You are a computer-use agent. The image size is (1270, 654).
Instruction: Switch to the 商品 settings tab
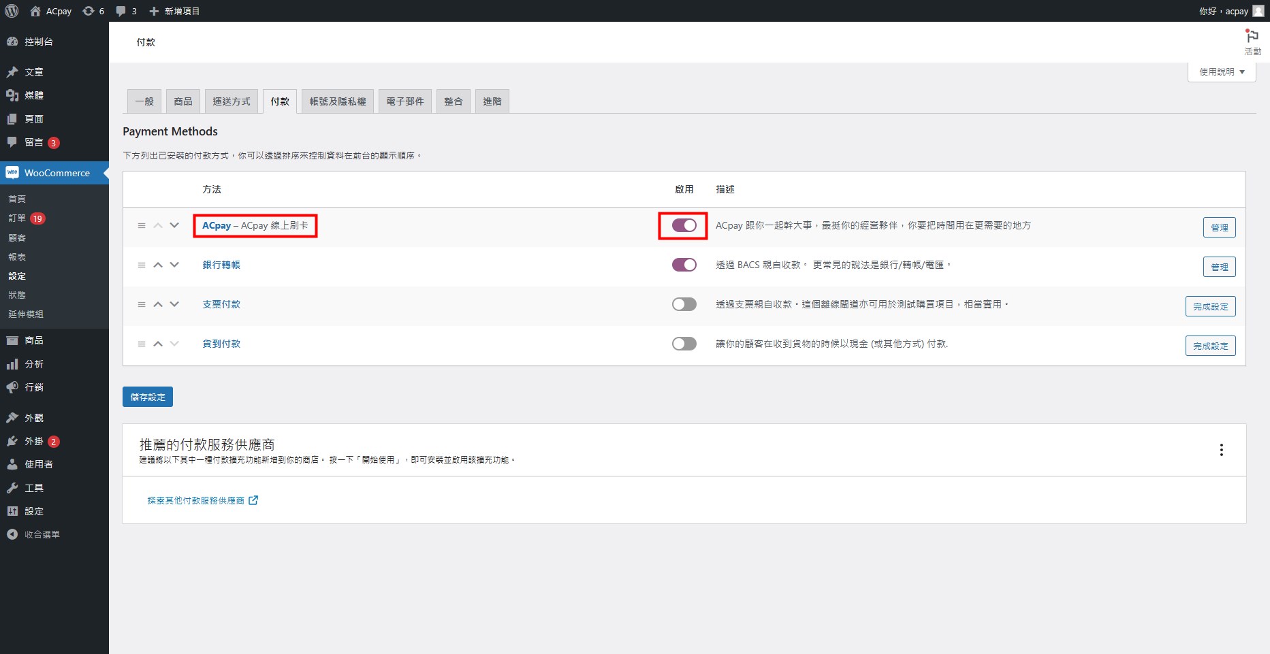tap(183, 101)
